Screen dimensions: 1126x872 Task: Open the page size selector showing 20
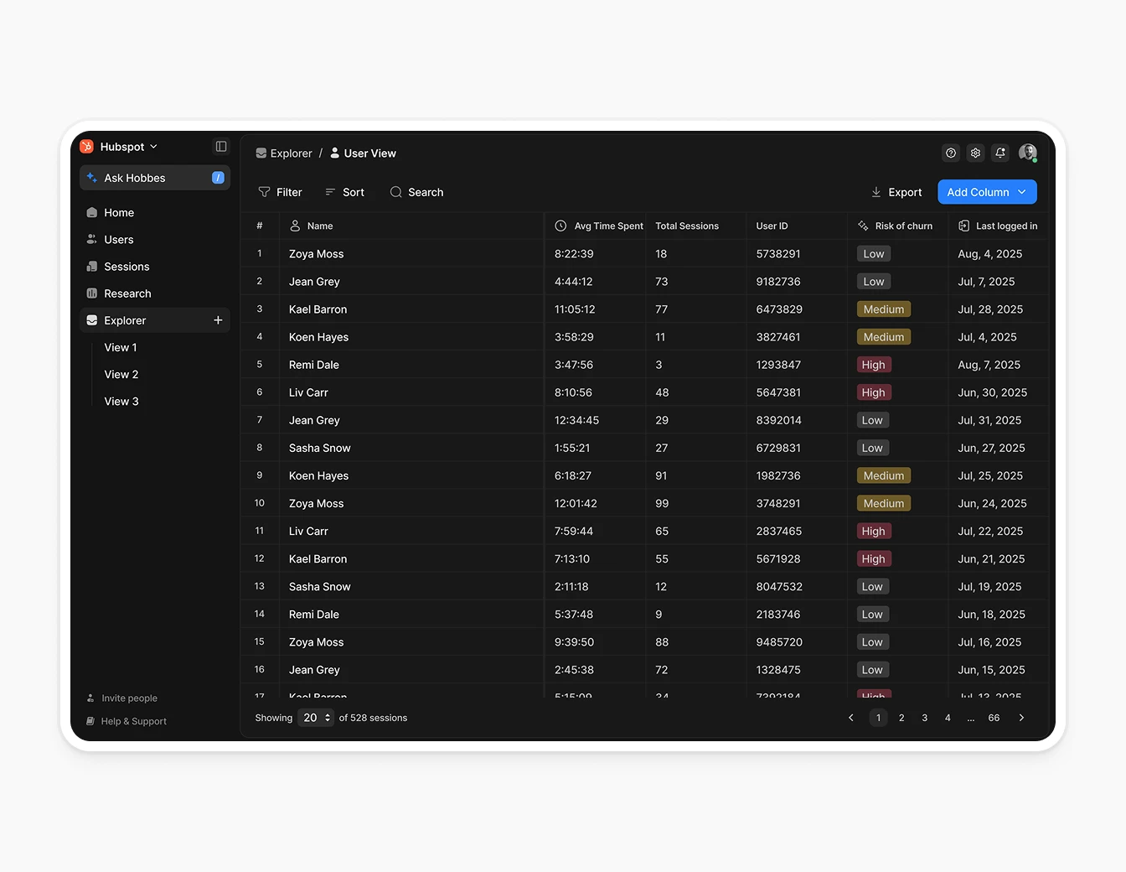315,718
